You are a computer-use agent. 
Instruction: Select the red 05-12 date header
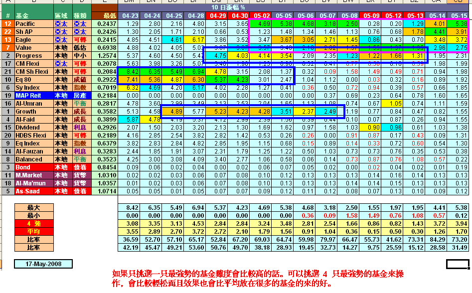coord(393,15)
